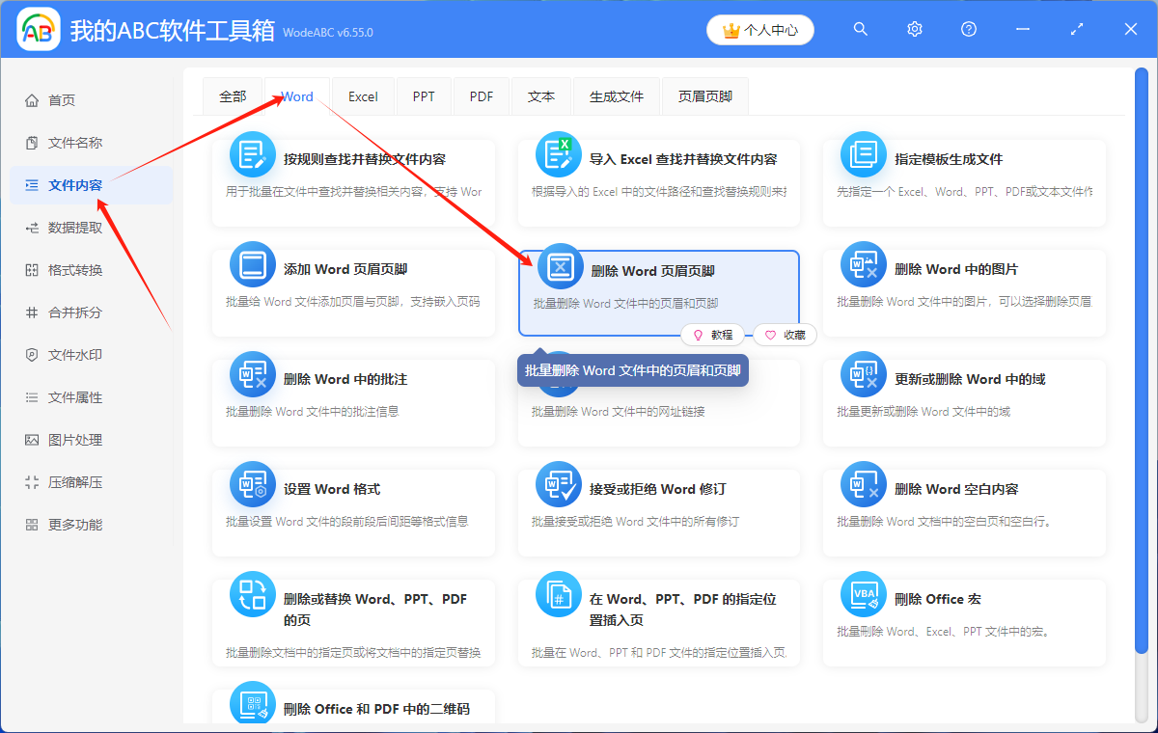The width and height of the screenshot is (1158, 733).
Task: Switch to the 页眉页脚 tab
Action: point(704,95)
